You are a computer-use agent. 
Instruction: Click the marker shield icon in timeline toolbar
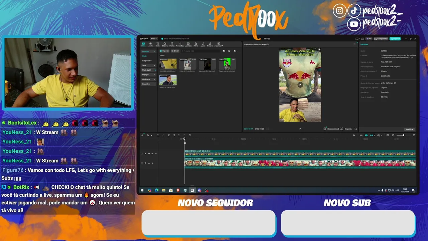pos(190,135)
